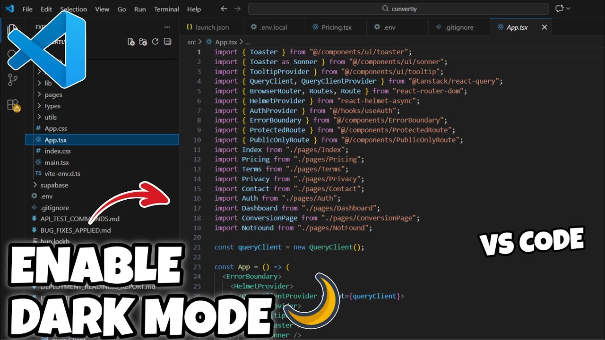This screenshot has width=605, height=340.
Task: Click "Dashboard" import name on line 17
Action: coord(259,208)
